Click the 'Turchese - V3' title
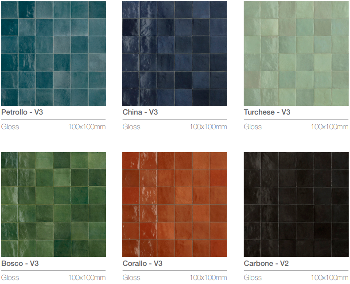The image size is (350, 284). click(267, 112)
